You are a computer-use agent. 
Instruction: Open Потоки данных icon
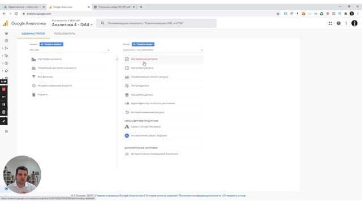tap(127, 86)
